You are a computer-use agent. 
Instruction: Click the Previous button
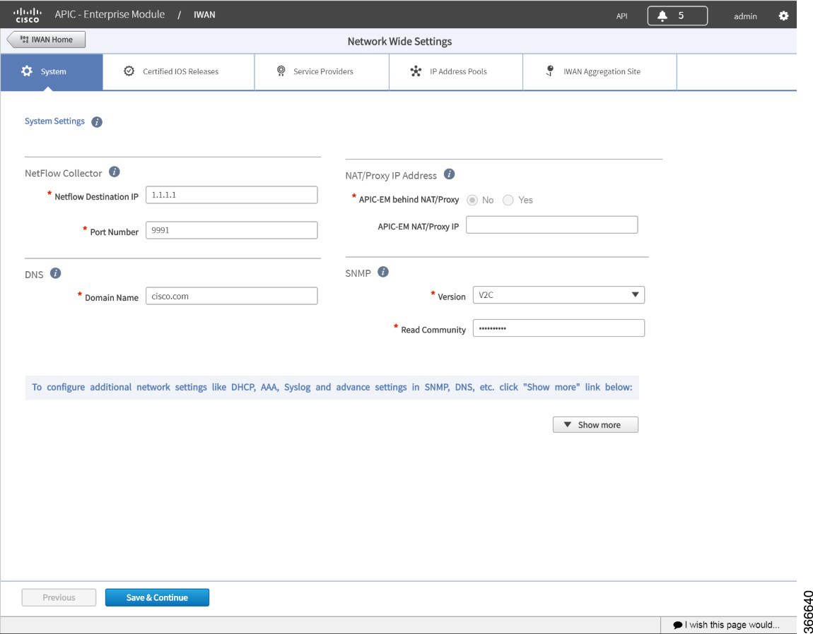click(x=59, y=597)
